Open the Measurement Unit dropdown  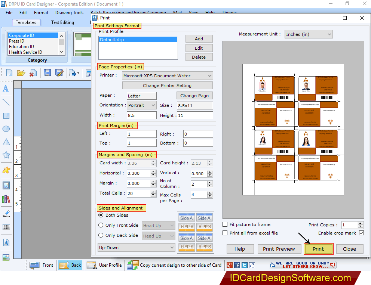tap(329, 34)
